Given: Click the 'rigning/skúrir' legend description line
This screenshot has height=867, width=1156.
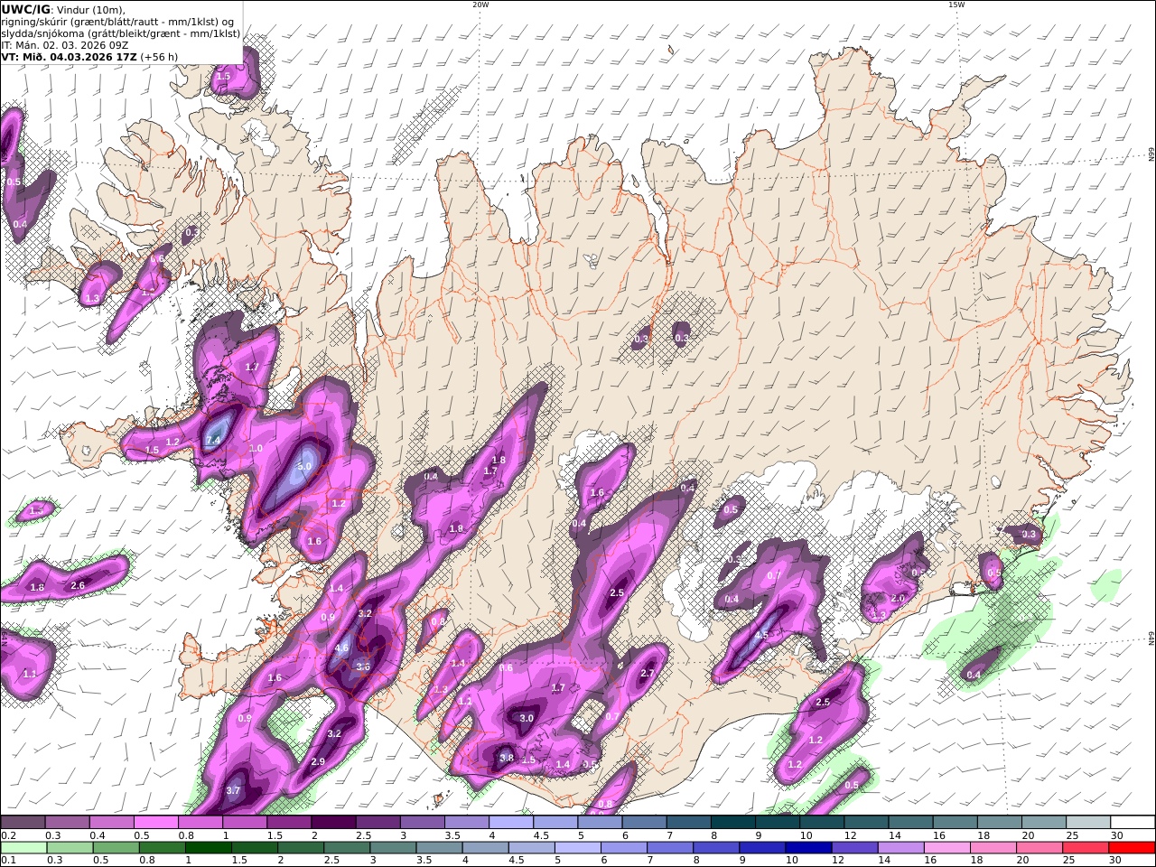Looking at the screenshot, I should click(119, 21).
